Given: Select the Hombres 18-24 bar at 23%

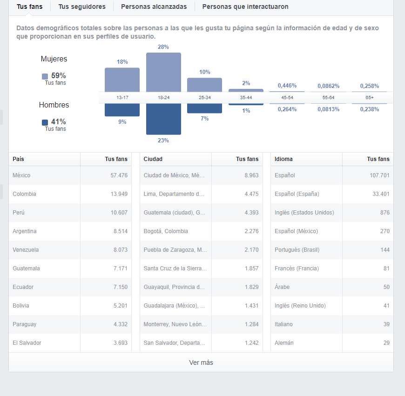Looking at the screenshot, I should coord(163,119).
